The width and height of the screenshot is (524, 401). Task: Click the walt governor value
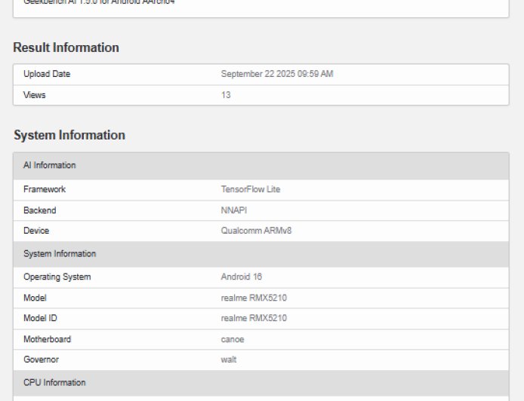click(228, 360)
